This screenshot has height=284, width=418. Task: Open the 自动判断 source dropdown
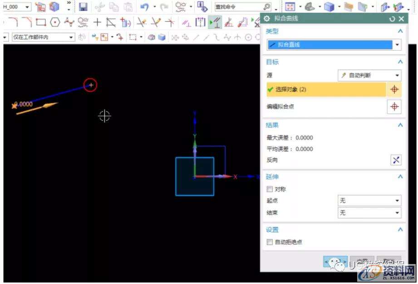(397, 75)
